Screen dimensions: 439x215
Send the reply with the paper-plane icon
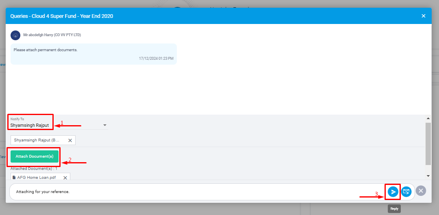tap(393, 191)
